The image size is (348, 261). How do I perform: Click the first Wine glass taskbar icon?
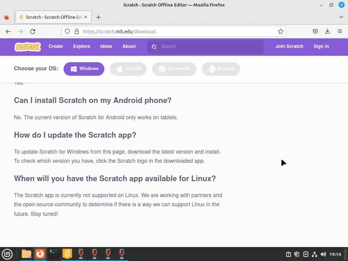pos(81,254)
